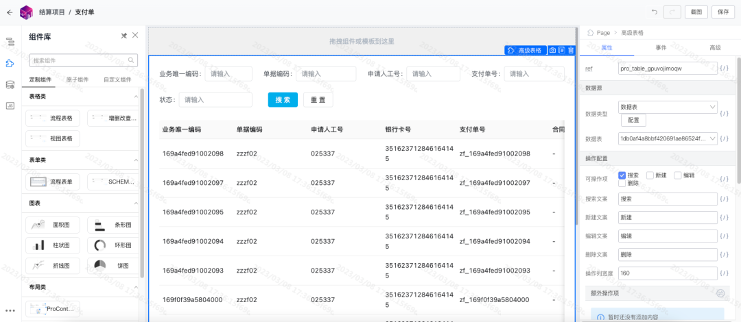
Task: Select the 属性 tab
Action: pos(607,48)
